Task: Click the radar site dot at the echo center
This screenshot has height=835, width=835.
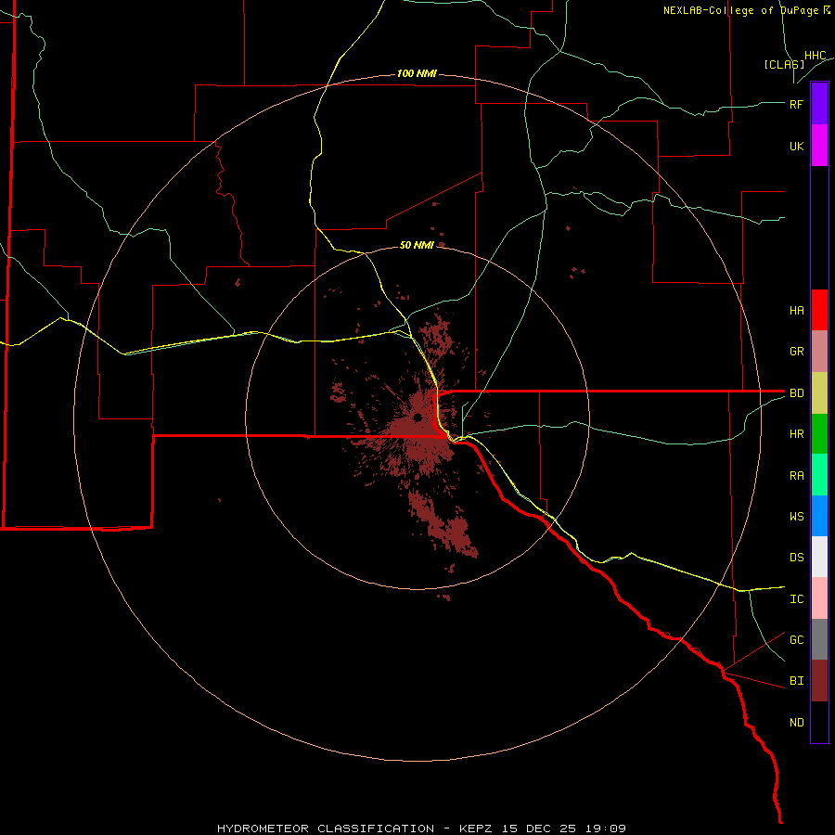Action: coord(418,417)
